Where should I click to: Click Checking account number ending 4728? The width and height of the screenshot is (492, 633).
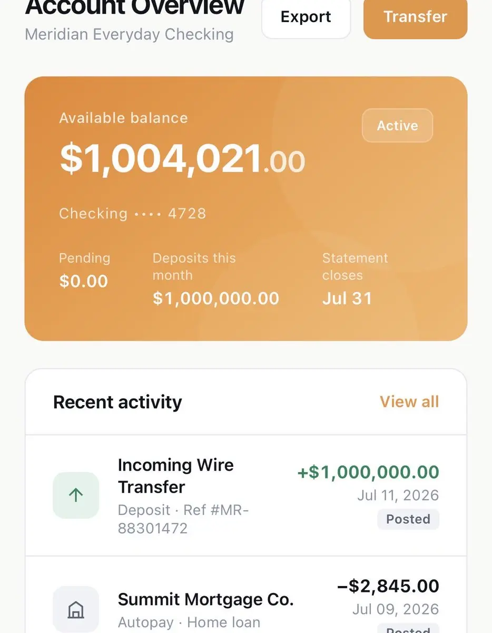pos(133,214)
